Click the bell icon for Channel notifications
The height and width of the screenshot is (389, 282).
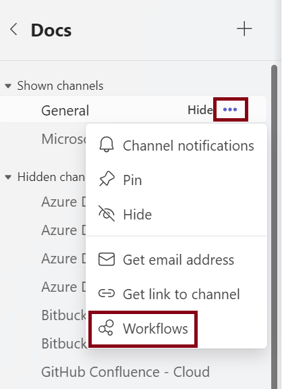pos(107,145)
